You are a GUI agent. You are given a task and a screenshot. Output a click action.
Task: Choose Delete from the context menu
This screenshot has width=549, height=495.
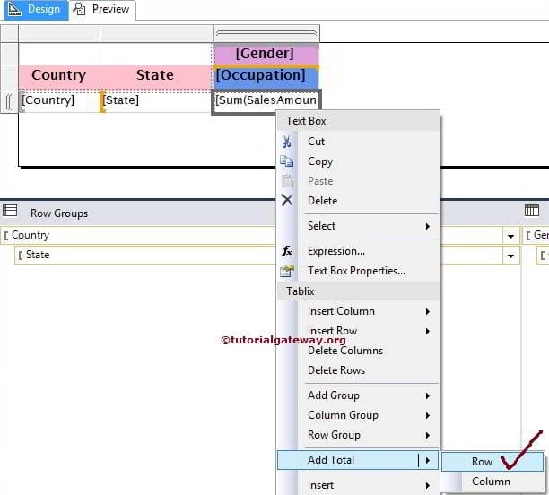pyautogui.click(x=358, y=201)
